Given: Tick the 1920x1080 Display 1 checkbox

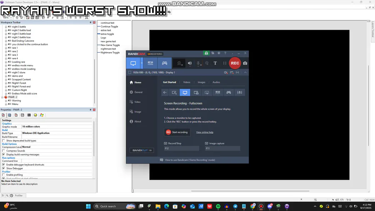Looking at the screenshot, I should [130, 73].
